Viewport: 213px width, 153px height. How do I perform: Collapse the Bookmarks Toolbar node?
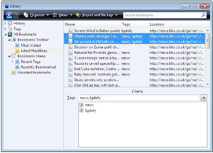[9, 40]
